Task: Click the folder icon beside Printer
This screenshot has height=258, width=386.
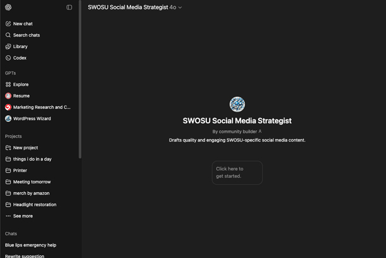Action: click(8, 170)
